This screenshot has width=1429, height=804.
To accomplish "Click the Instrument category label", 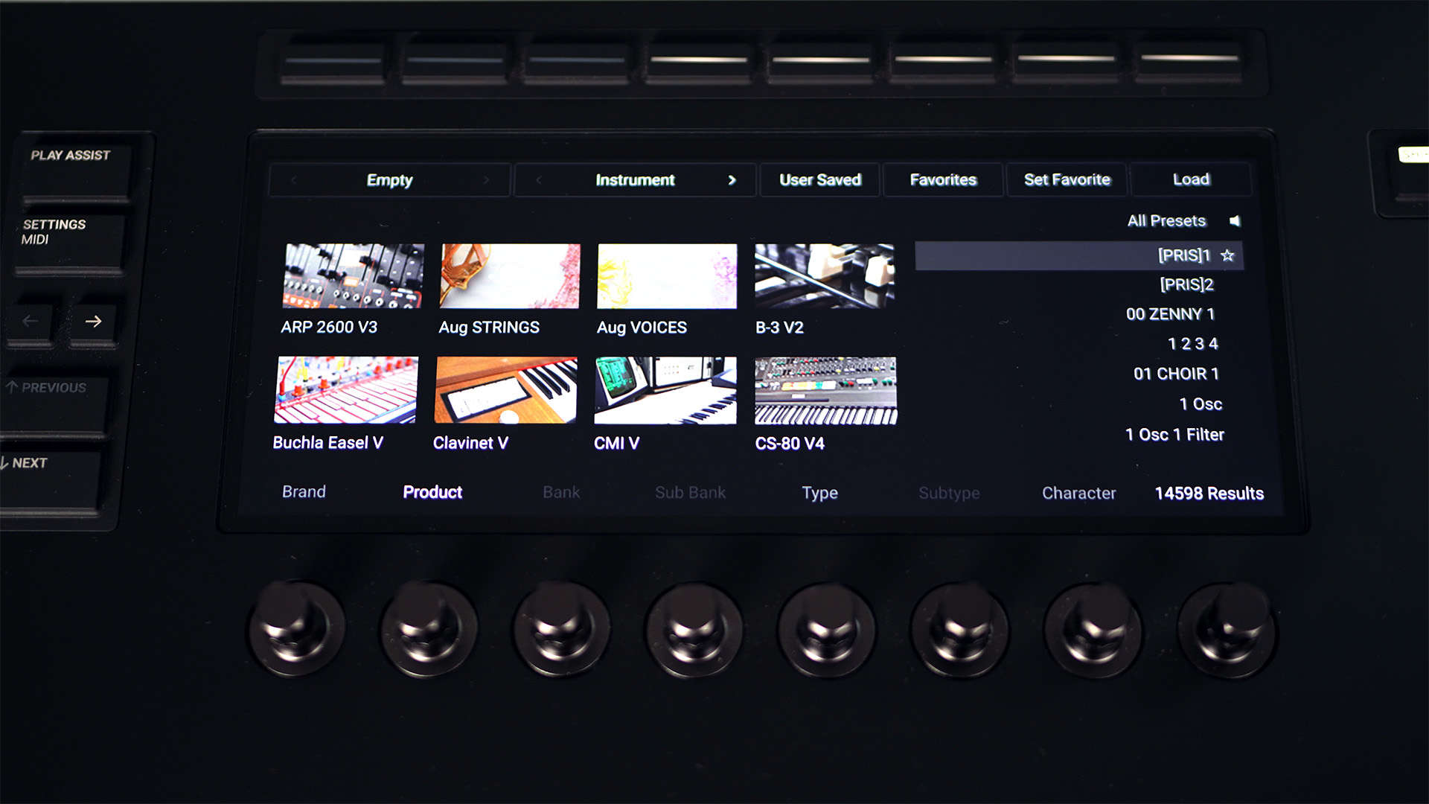I will click(635, 180).
